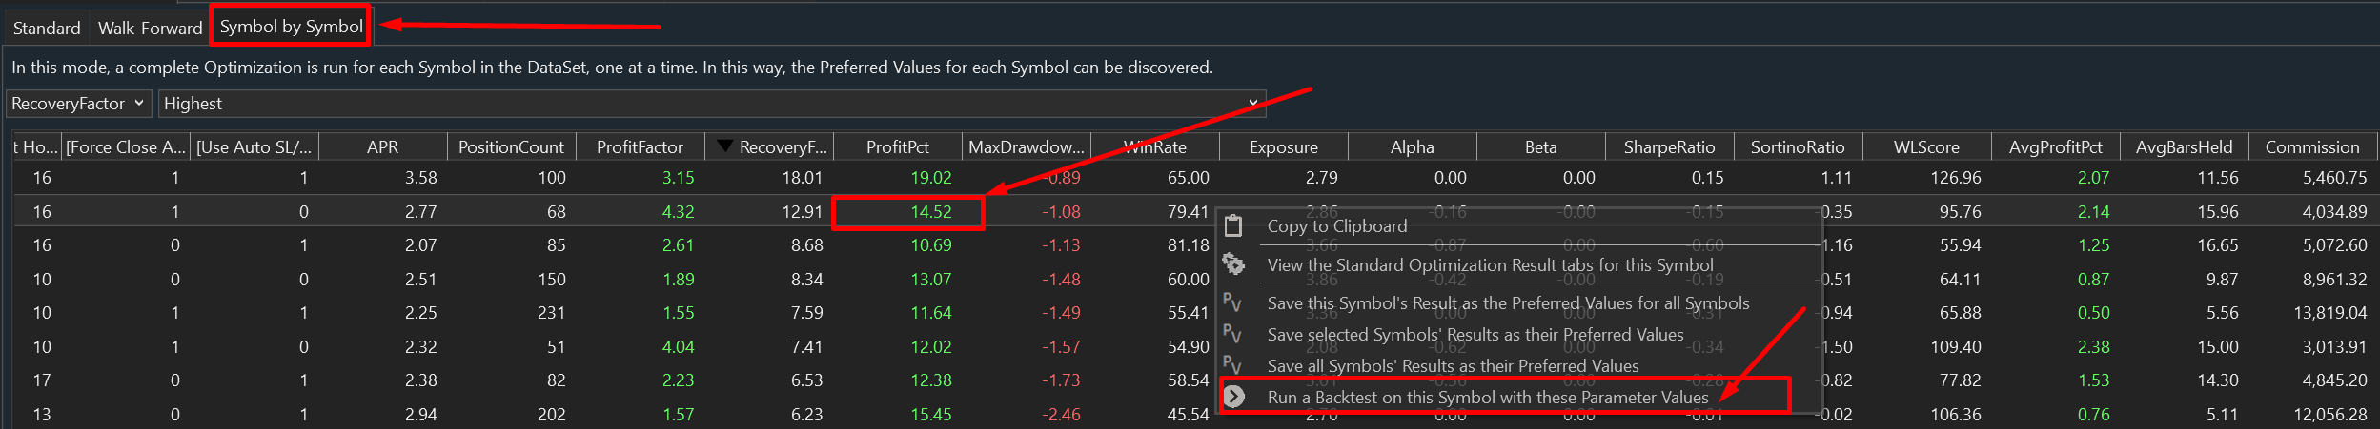Switch to the Standard tab
The image size is (2380, 429).
point(47,28)
